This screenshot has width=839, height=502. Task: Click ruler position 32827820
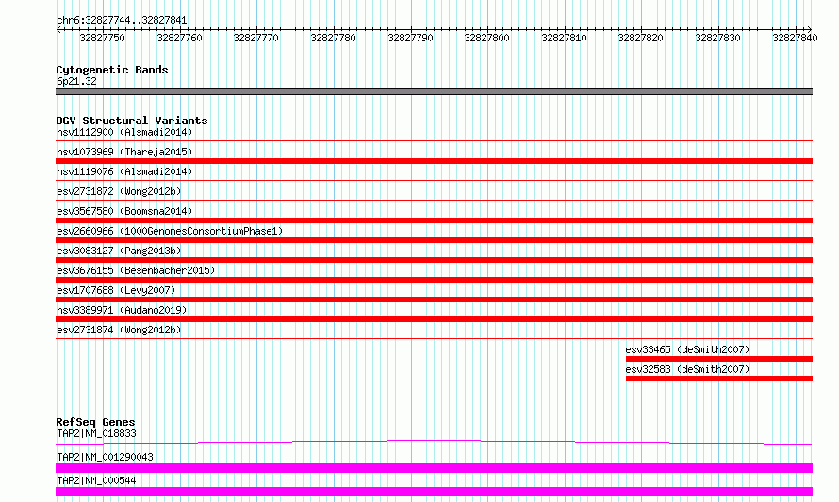pos(640,38)
